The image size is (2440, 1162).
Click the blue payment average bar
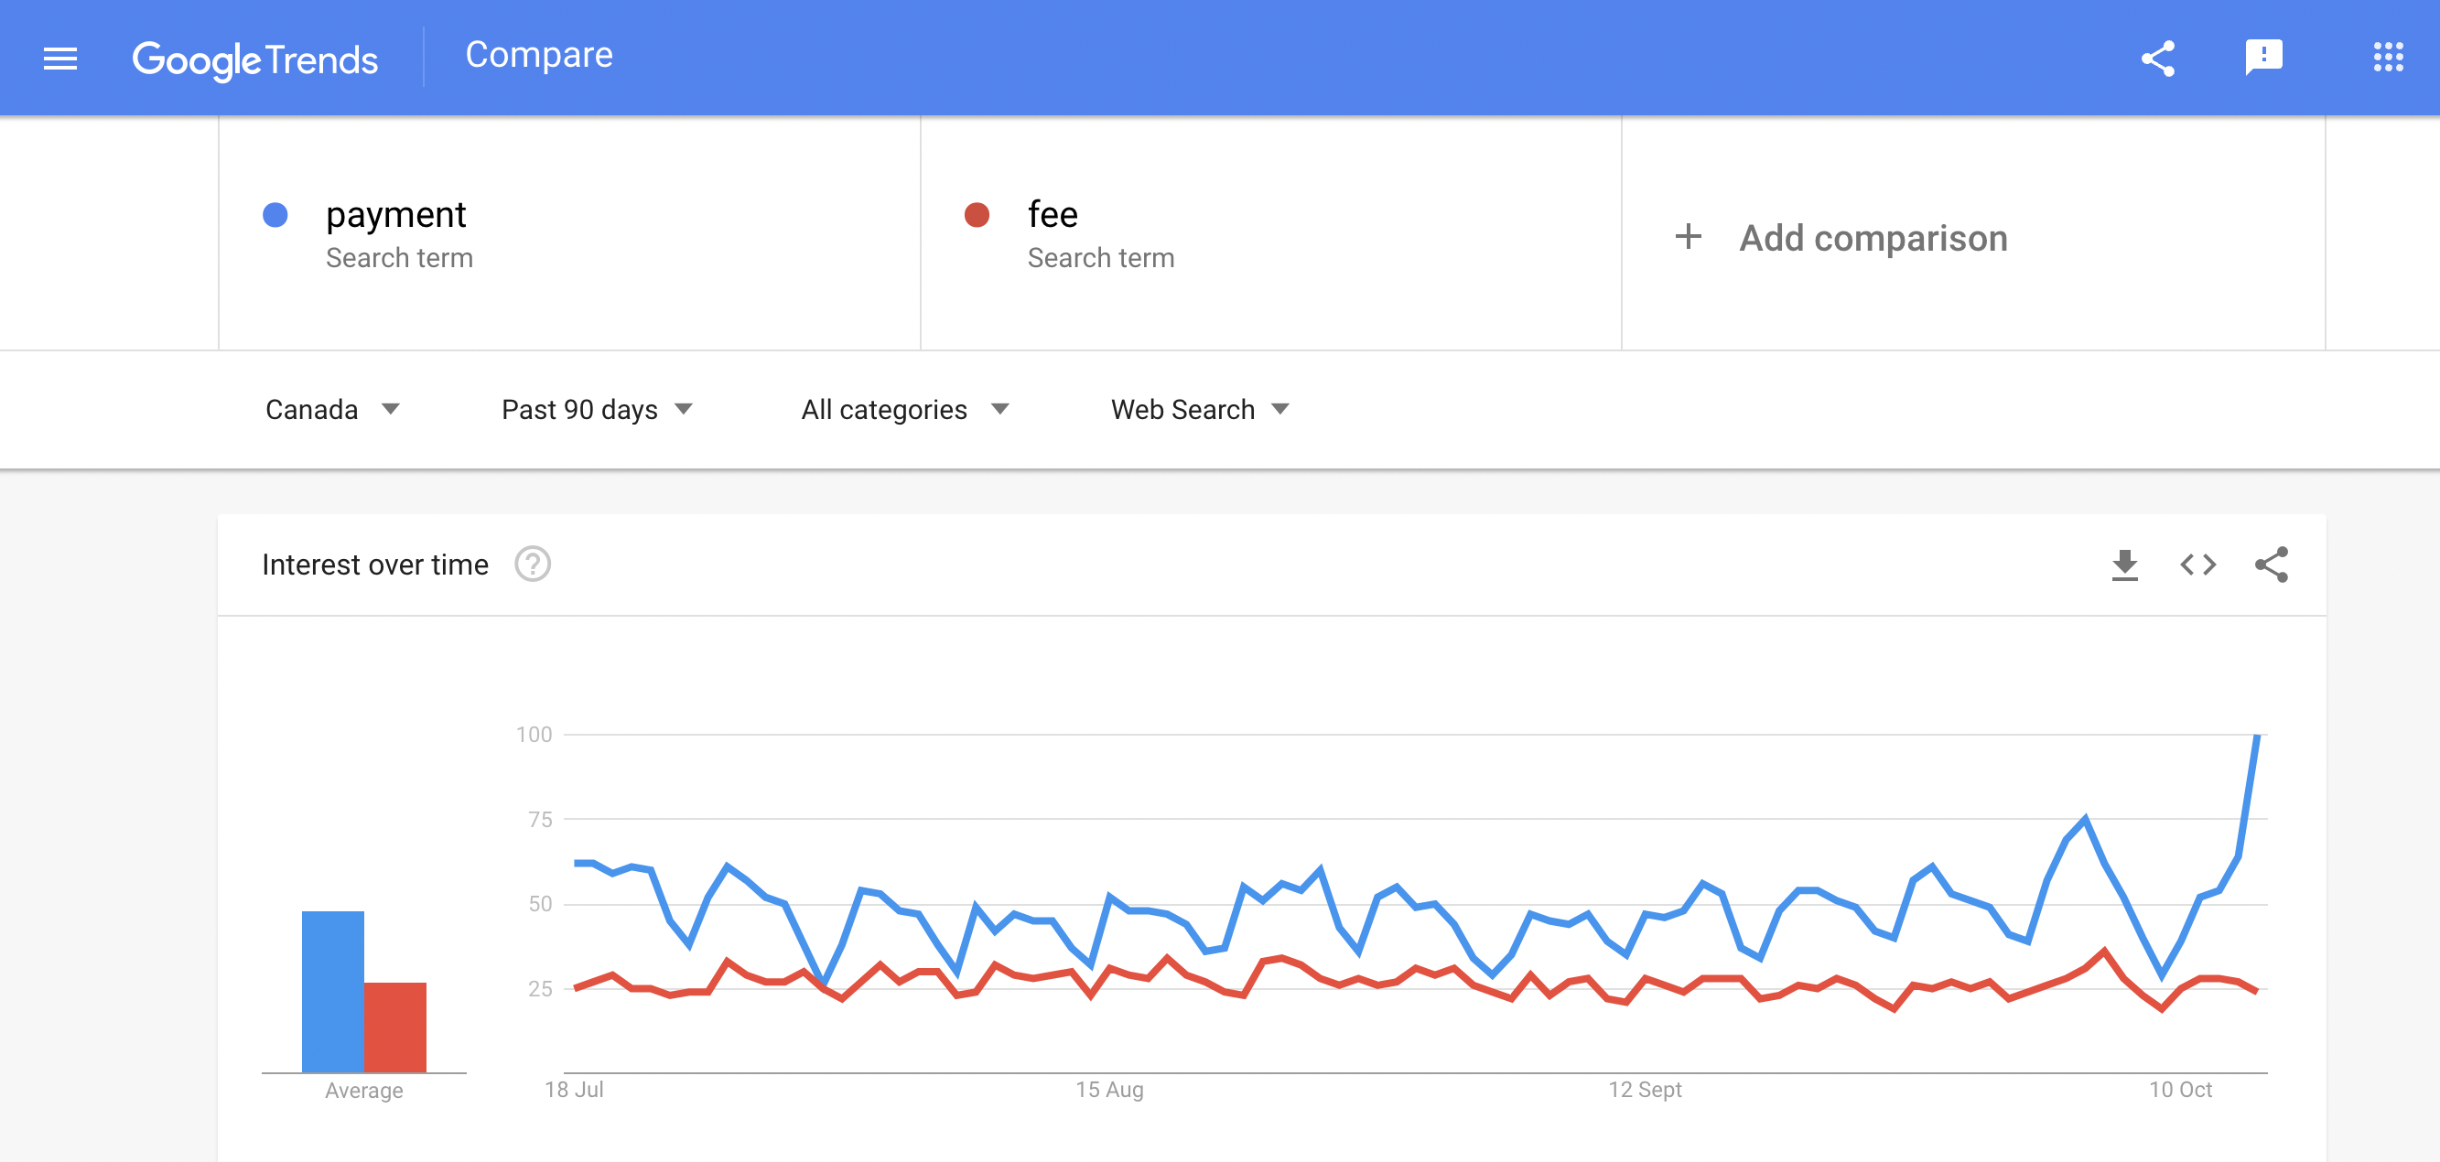coord(332,991)
